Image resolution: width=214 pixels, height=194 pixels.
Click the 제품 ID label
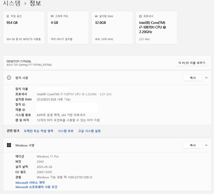coord(20,110)
